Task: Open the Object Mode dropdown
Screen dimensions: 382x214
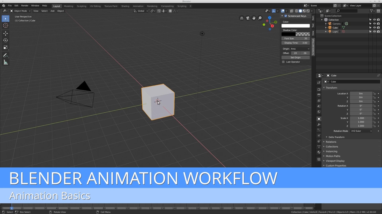Action: tap(21, 11)
